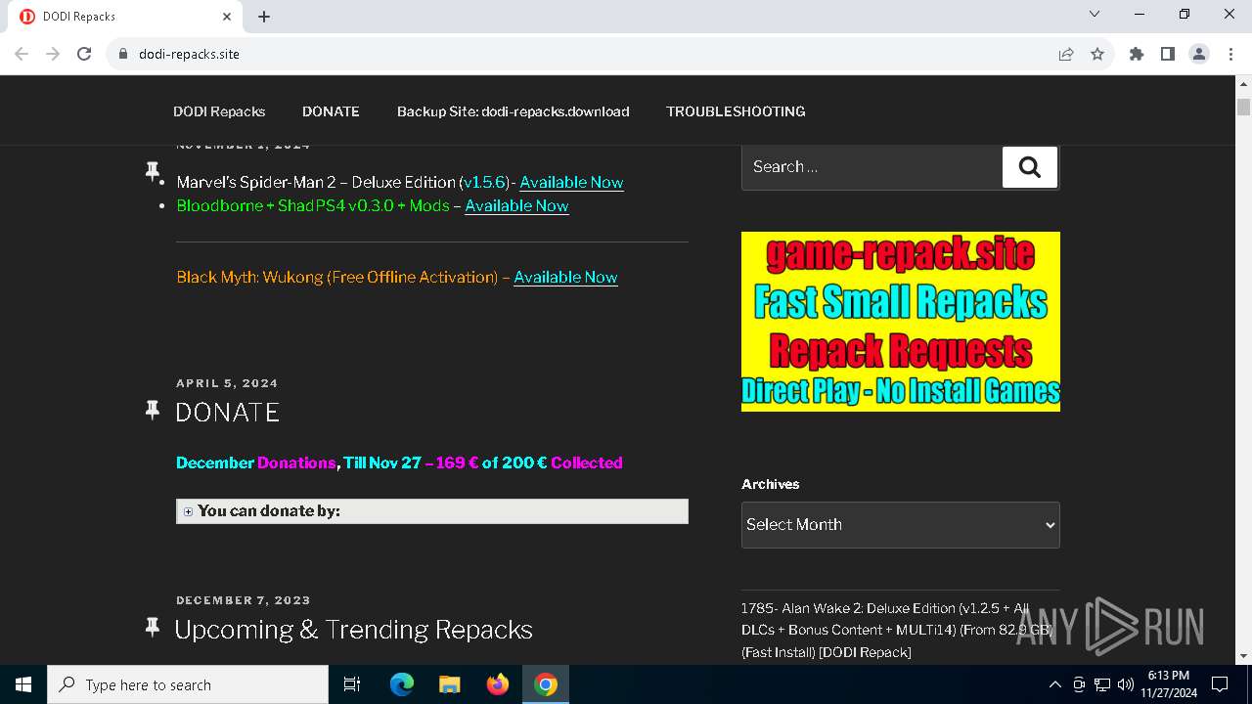This screenshot has width=1252, height=704.
Task: Click the address bar URL
Action: click(189, 54)
